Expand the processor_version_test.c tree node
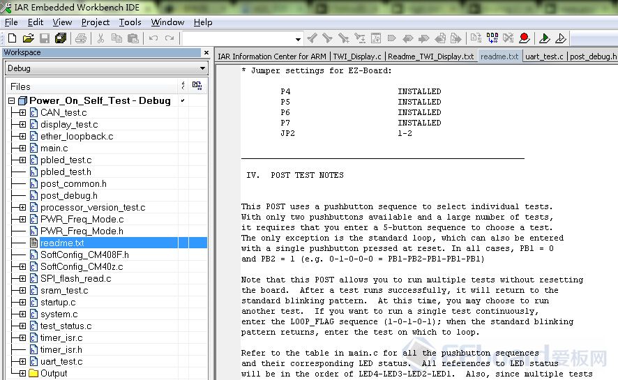 point(22,208)
